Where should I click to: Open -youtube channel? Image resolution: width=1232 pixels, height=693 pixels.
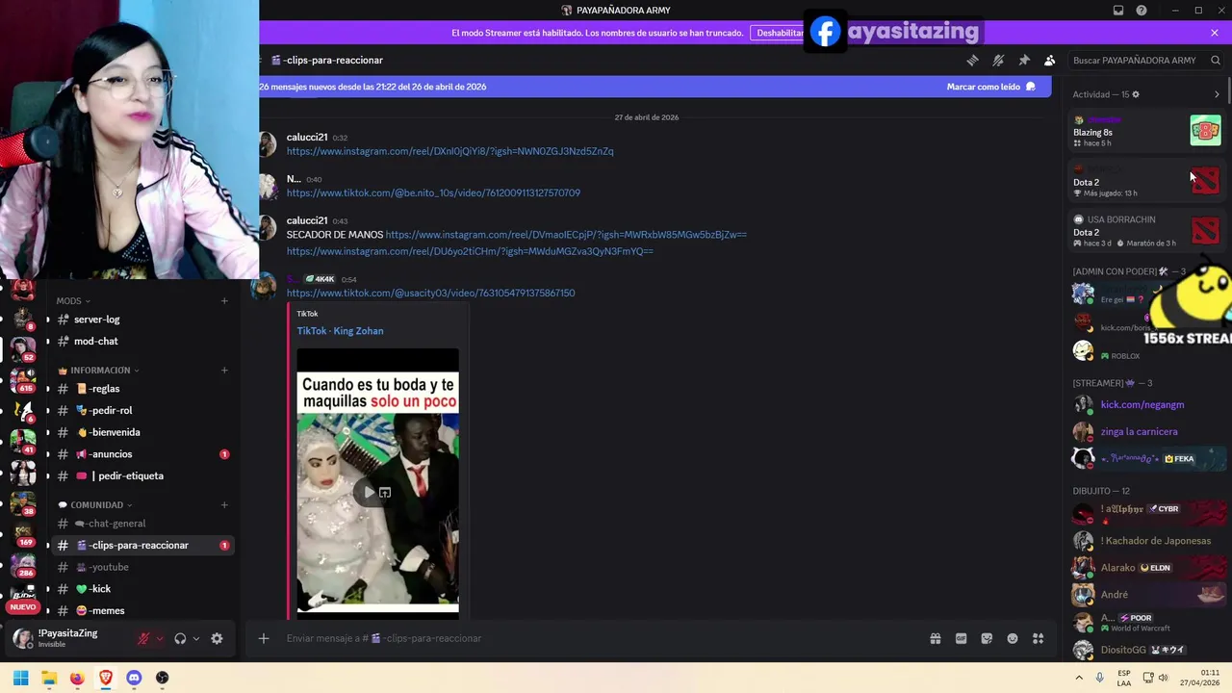tap(142, 568)
